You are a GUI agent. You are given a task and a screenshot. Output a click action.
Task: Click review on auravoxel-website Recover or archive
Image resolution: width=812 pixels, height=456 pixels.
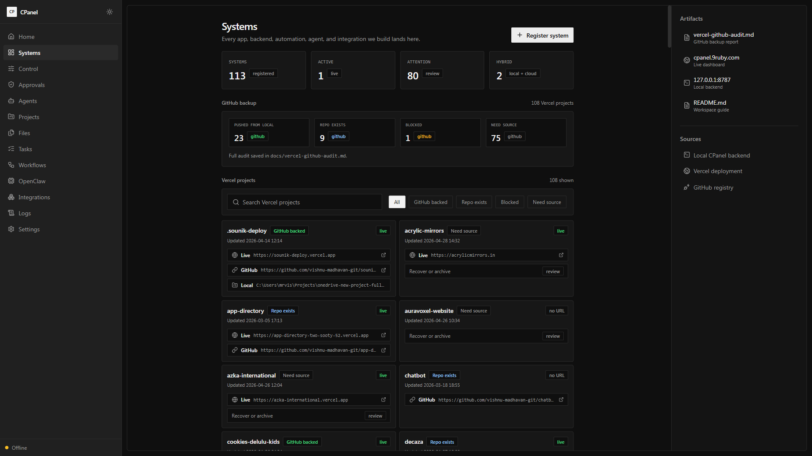tap(553, 336)
